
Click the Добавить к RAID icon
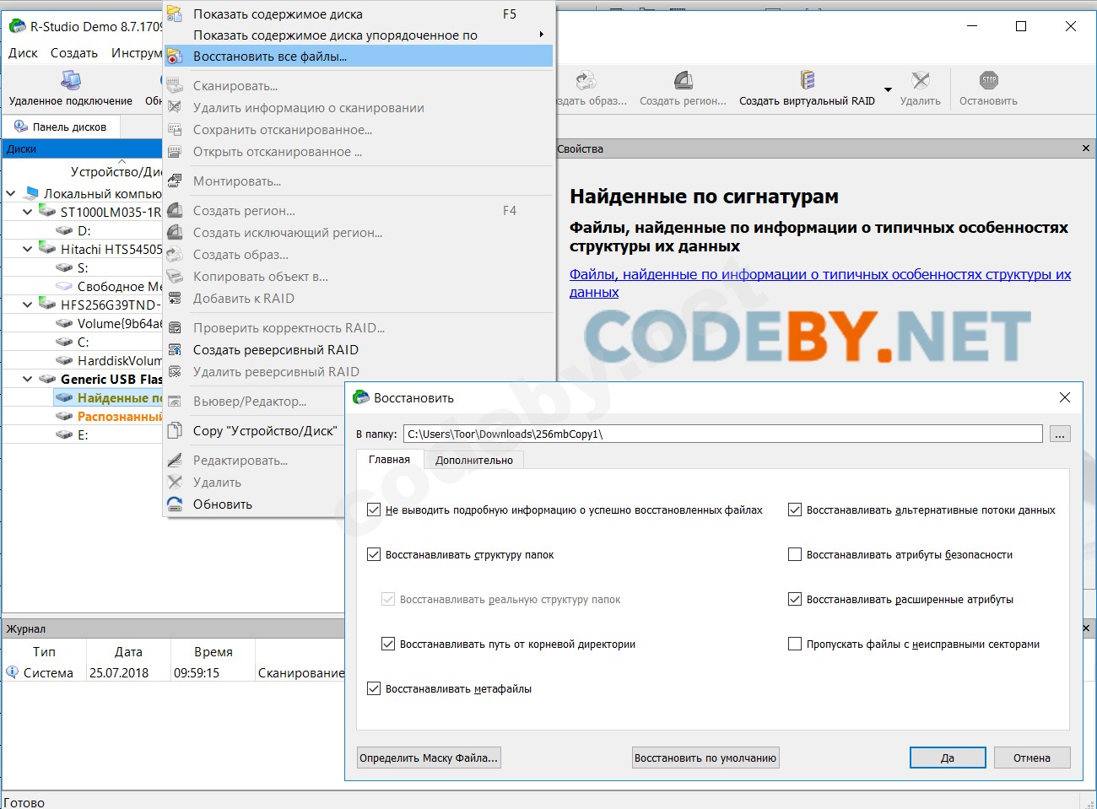tap(175, 299)
